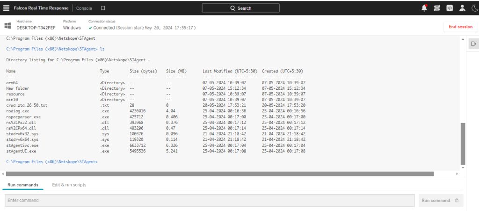Screen dimensions: 479x211
Task: Click the Name column header
Action: (11, 71)
